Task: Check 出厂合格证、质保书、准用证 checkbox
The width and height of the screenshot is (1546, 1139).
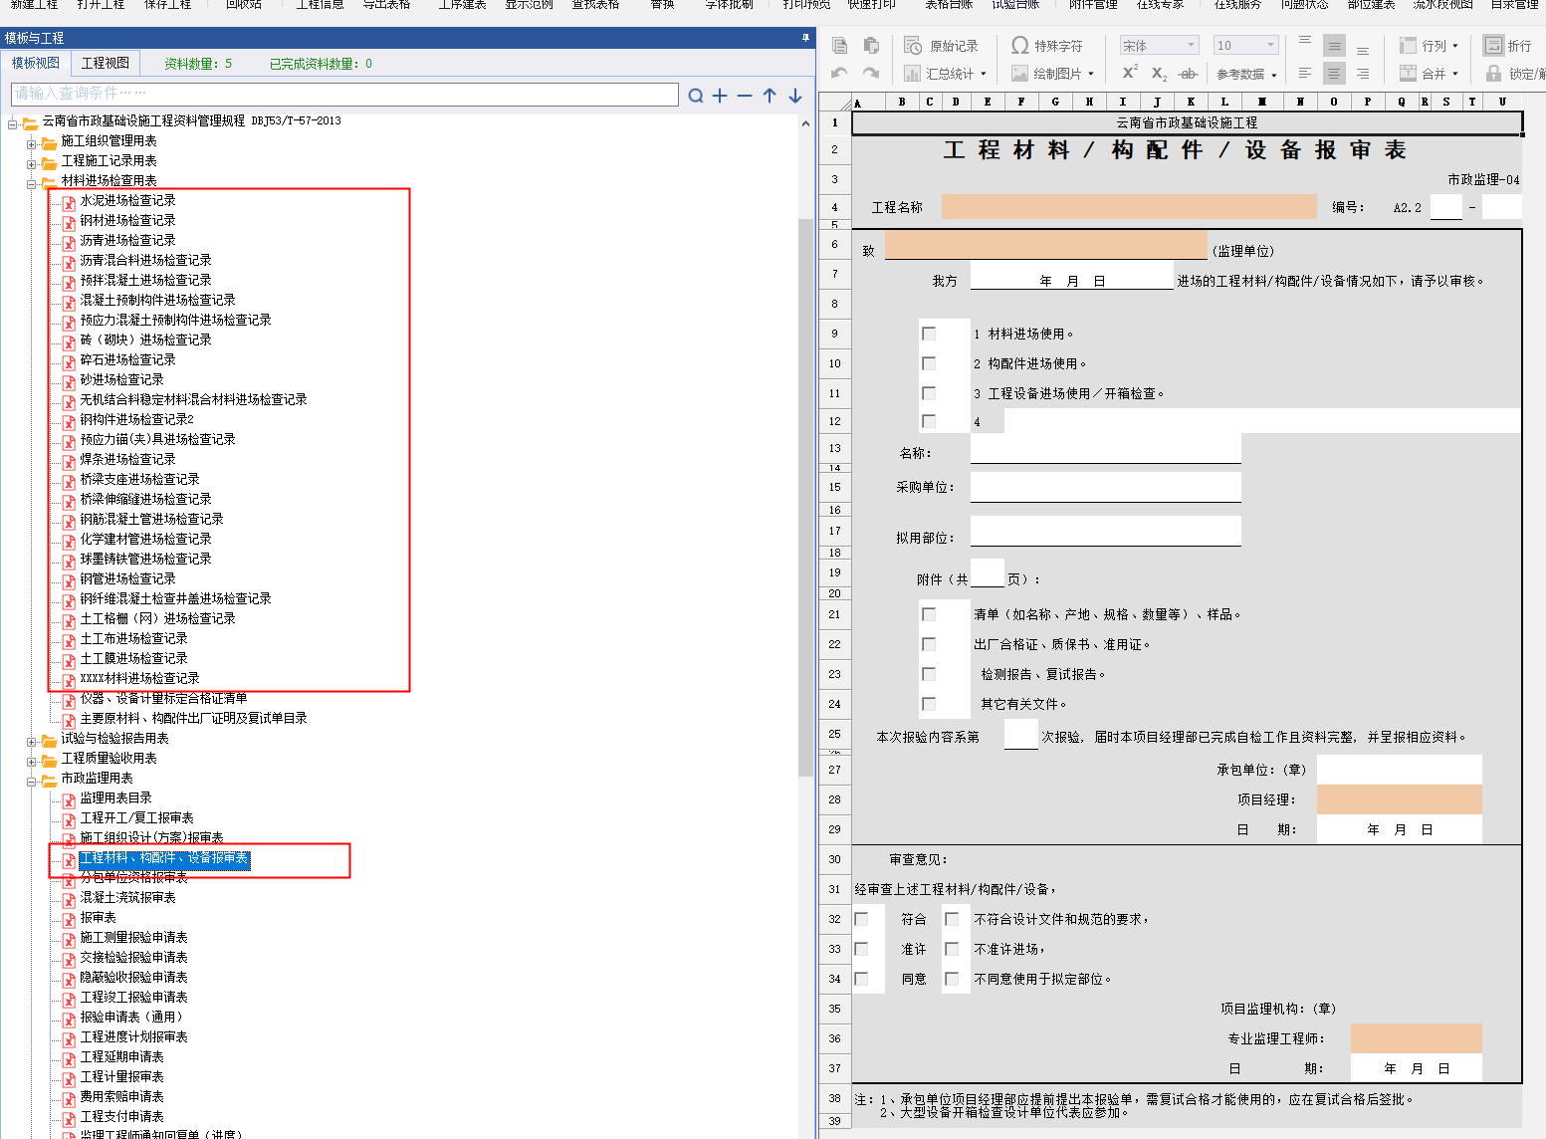Action: click(929, 644)
